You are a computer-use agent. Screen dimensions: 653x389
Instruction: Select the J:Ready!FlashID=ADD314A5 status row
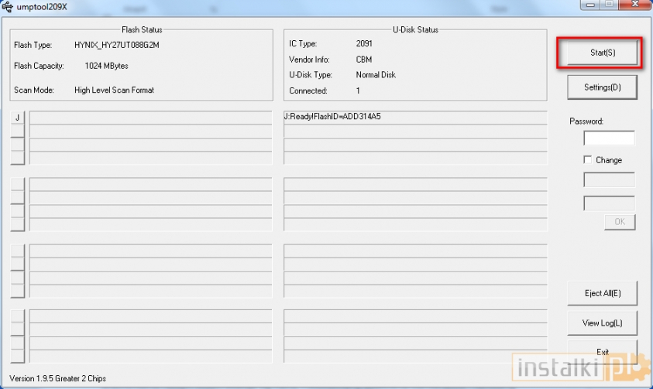(x=414, y=118)
